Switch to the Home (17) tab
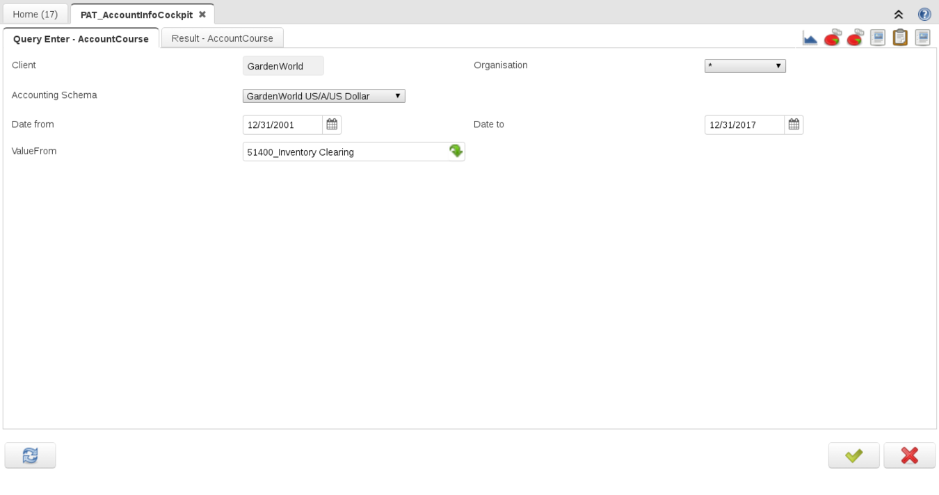The height and width of the screenshot is (495, 939). (35, 14)
